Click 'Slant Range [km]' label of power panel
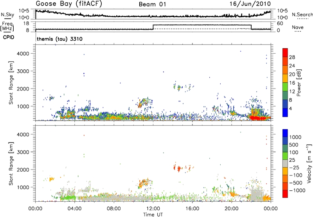 point(11,83)
